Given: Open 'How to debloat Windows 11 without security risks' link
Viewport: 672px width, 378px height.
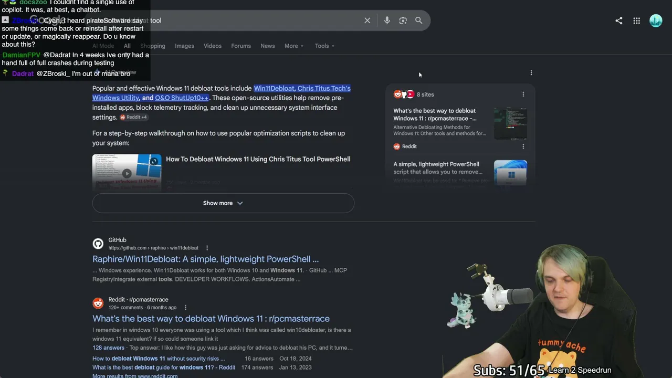Looking at the screenshot, I should pyautogui.click(x=159, y=359).
